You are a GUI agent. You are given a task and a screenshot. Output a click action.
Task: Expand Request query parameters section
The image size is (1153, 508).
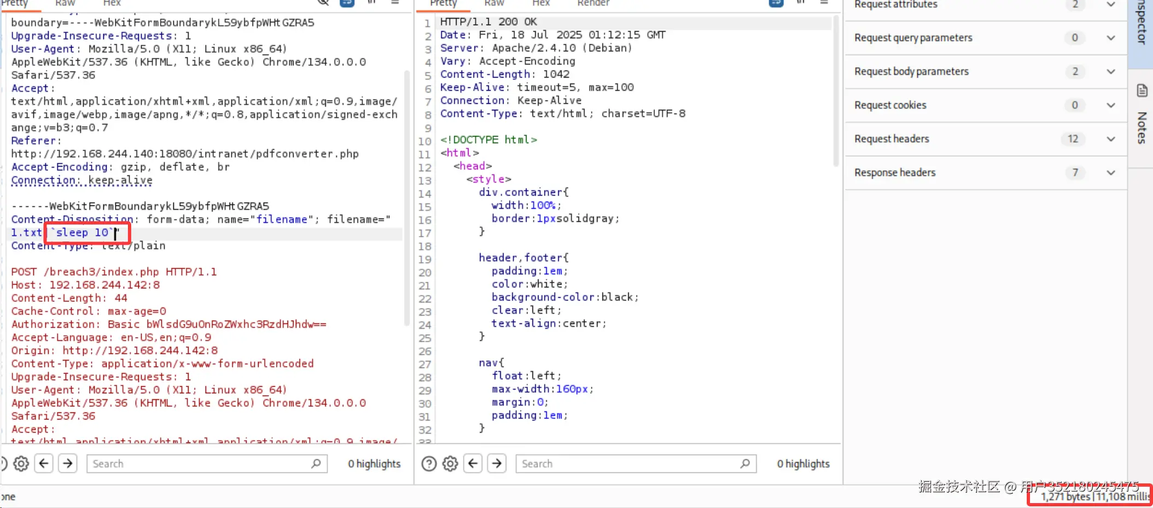click(x=1111, y=38)
